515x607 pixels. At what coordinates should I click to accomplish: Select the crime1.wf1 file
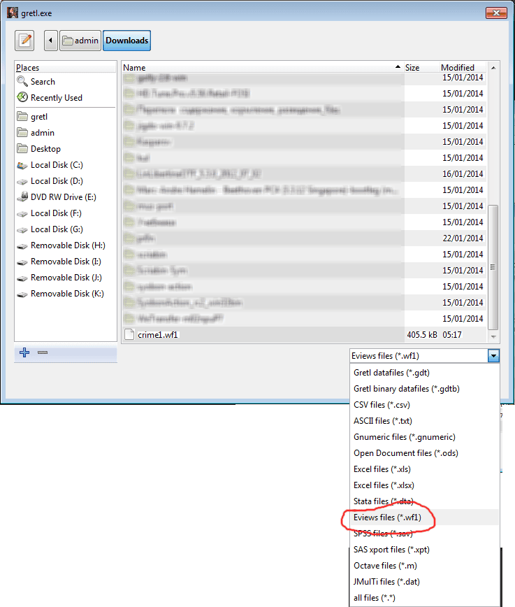157,335
